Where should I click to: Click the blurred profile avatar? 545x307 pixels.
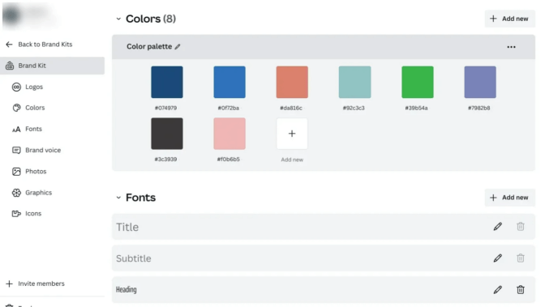pyautogui.click(x=12, y=15)
